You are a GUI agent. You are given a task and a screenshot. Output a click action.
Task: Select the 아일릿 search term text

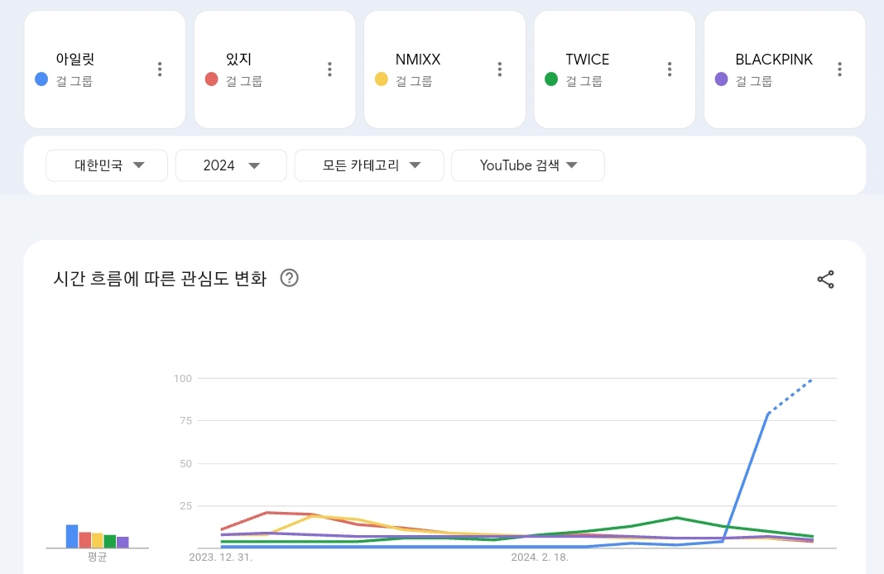click(75, 60)
